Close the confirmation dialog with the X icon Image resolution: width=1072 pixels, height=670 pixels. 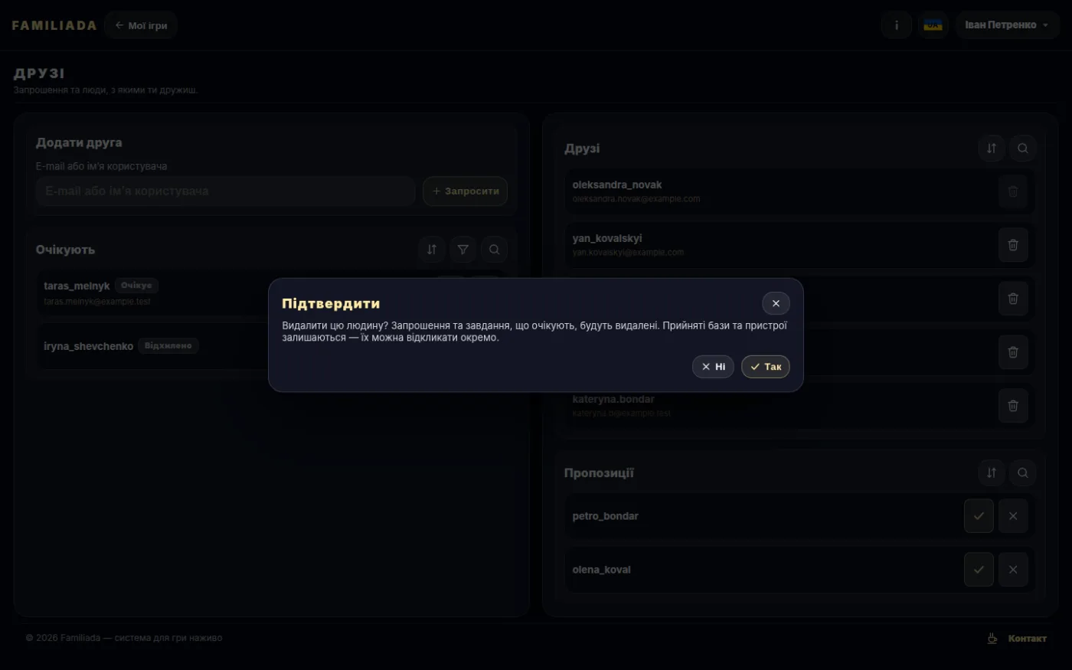click(x=776, y=303)
